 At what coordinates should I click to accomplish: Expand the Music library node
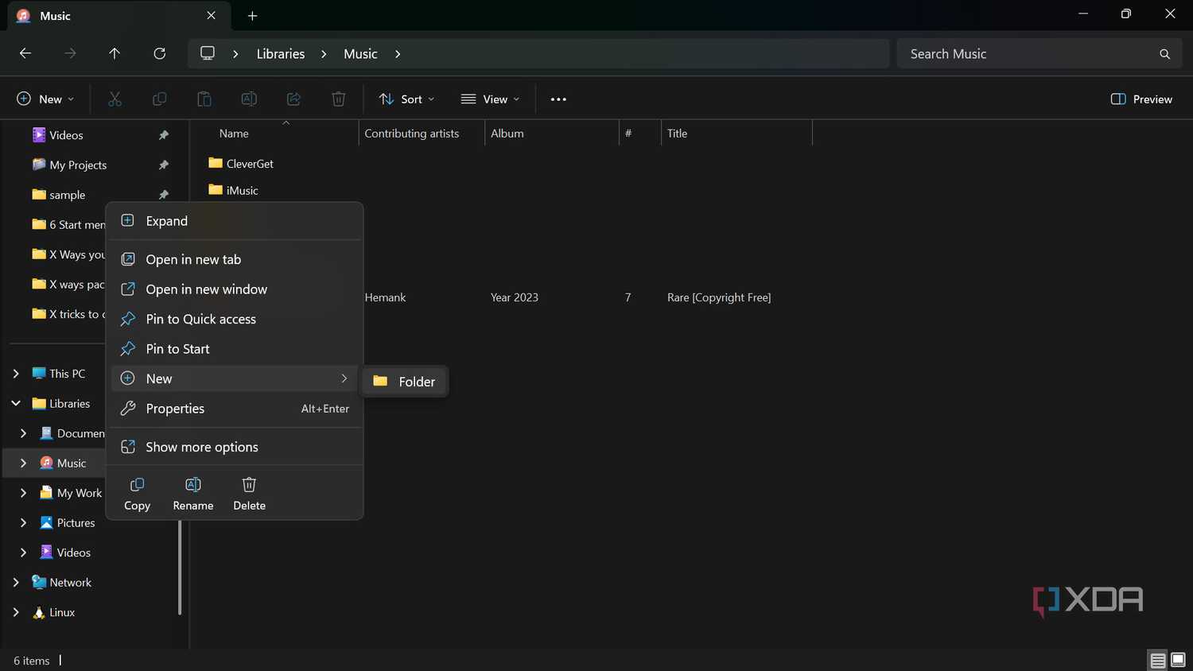pyautogui.click(x=23, y=463)
